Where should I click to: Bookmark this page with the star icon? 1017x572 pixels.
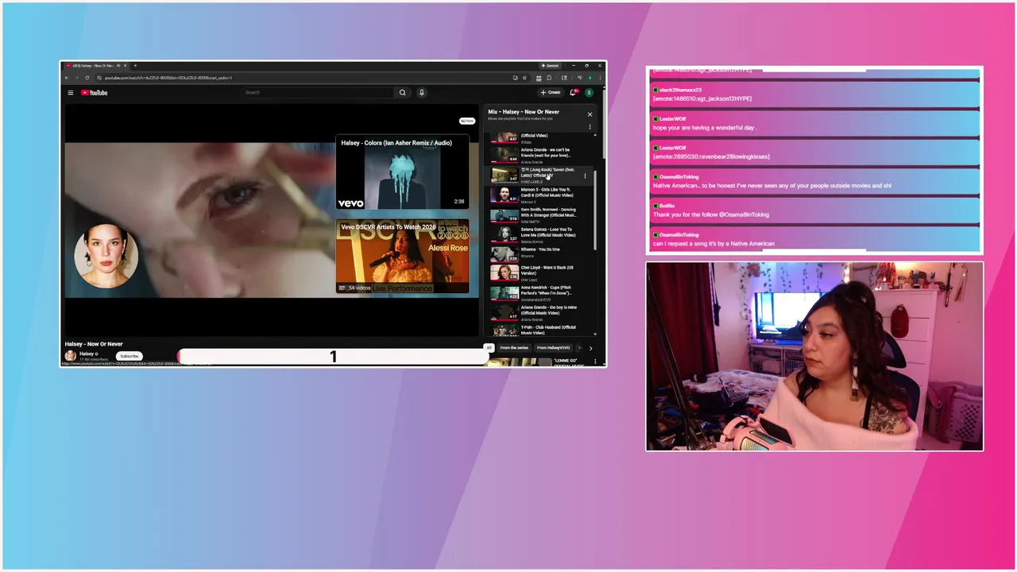click(x=524, y=78)
